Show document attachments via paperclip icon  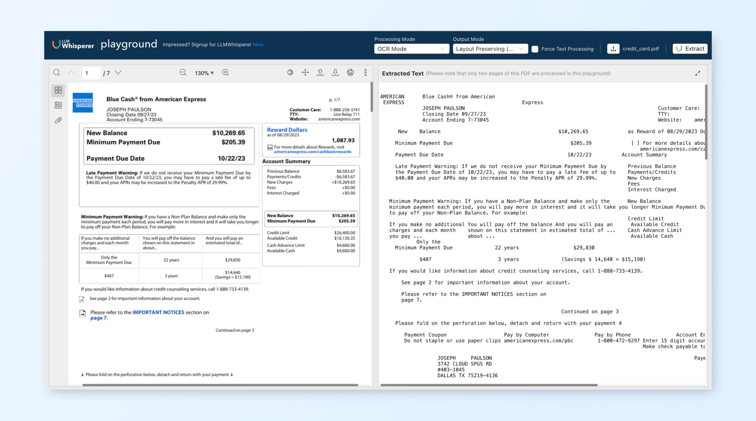pyautogui.click(x=58, y=120)
